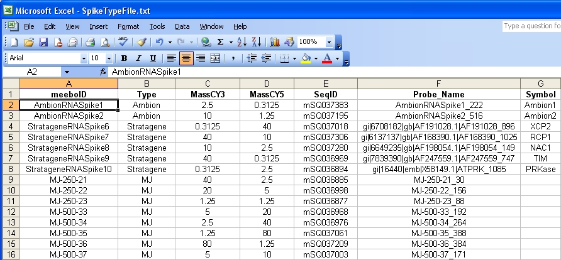561x260 pixels.
Task: Click the AutoSum sigma icon
Action: [220, 42]
